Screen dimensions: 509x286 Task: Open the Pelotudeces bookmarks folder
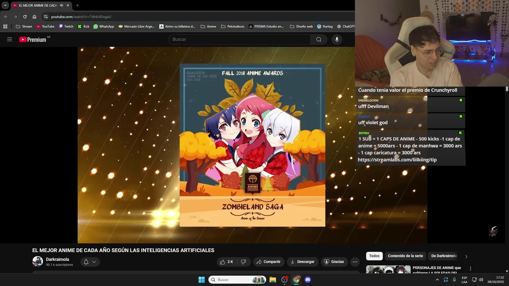(x=233, y=27)
